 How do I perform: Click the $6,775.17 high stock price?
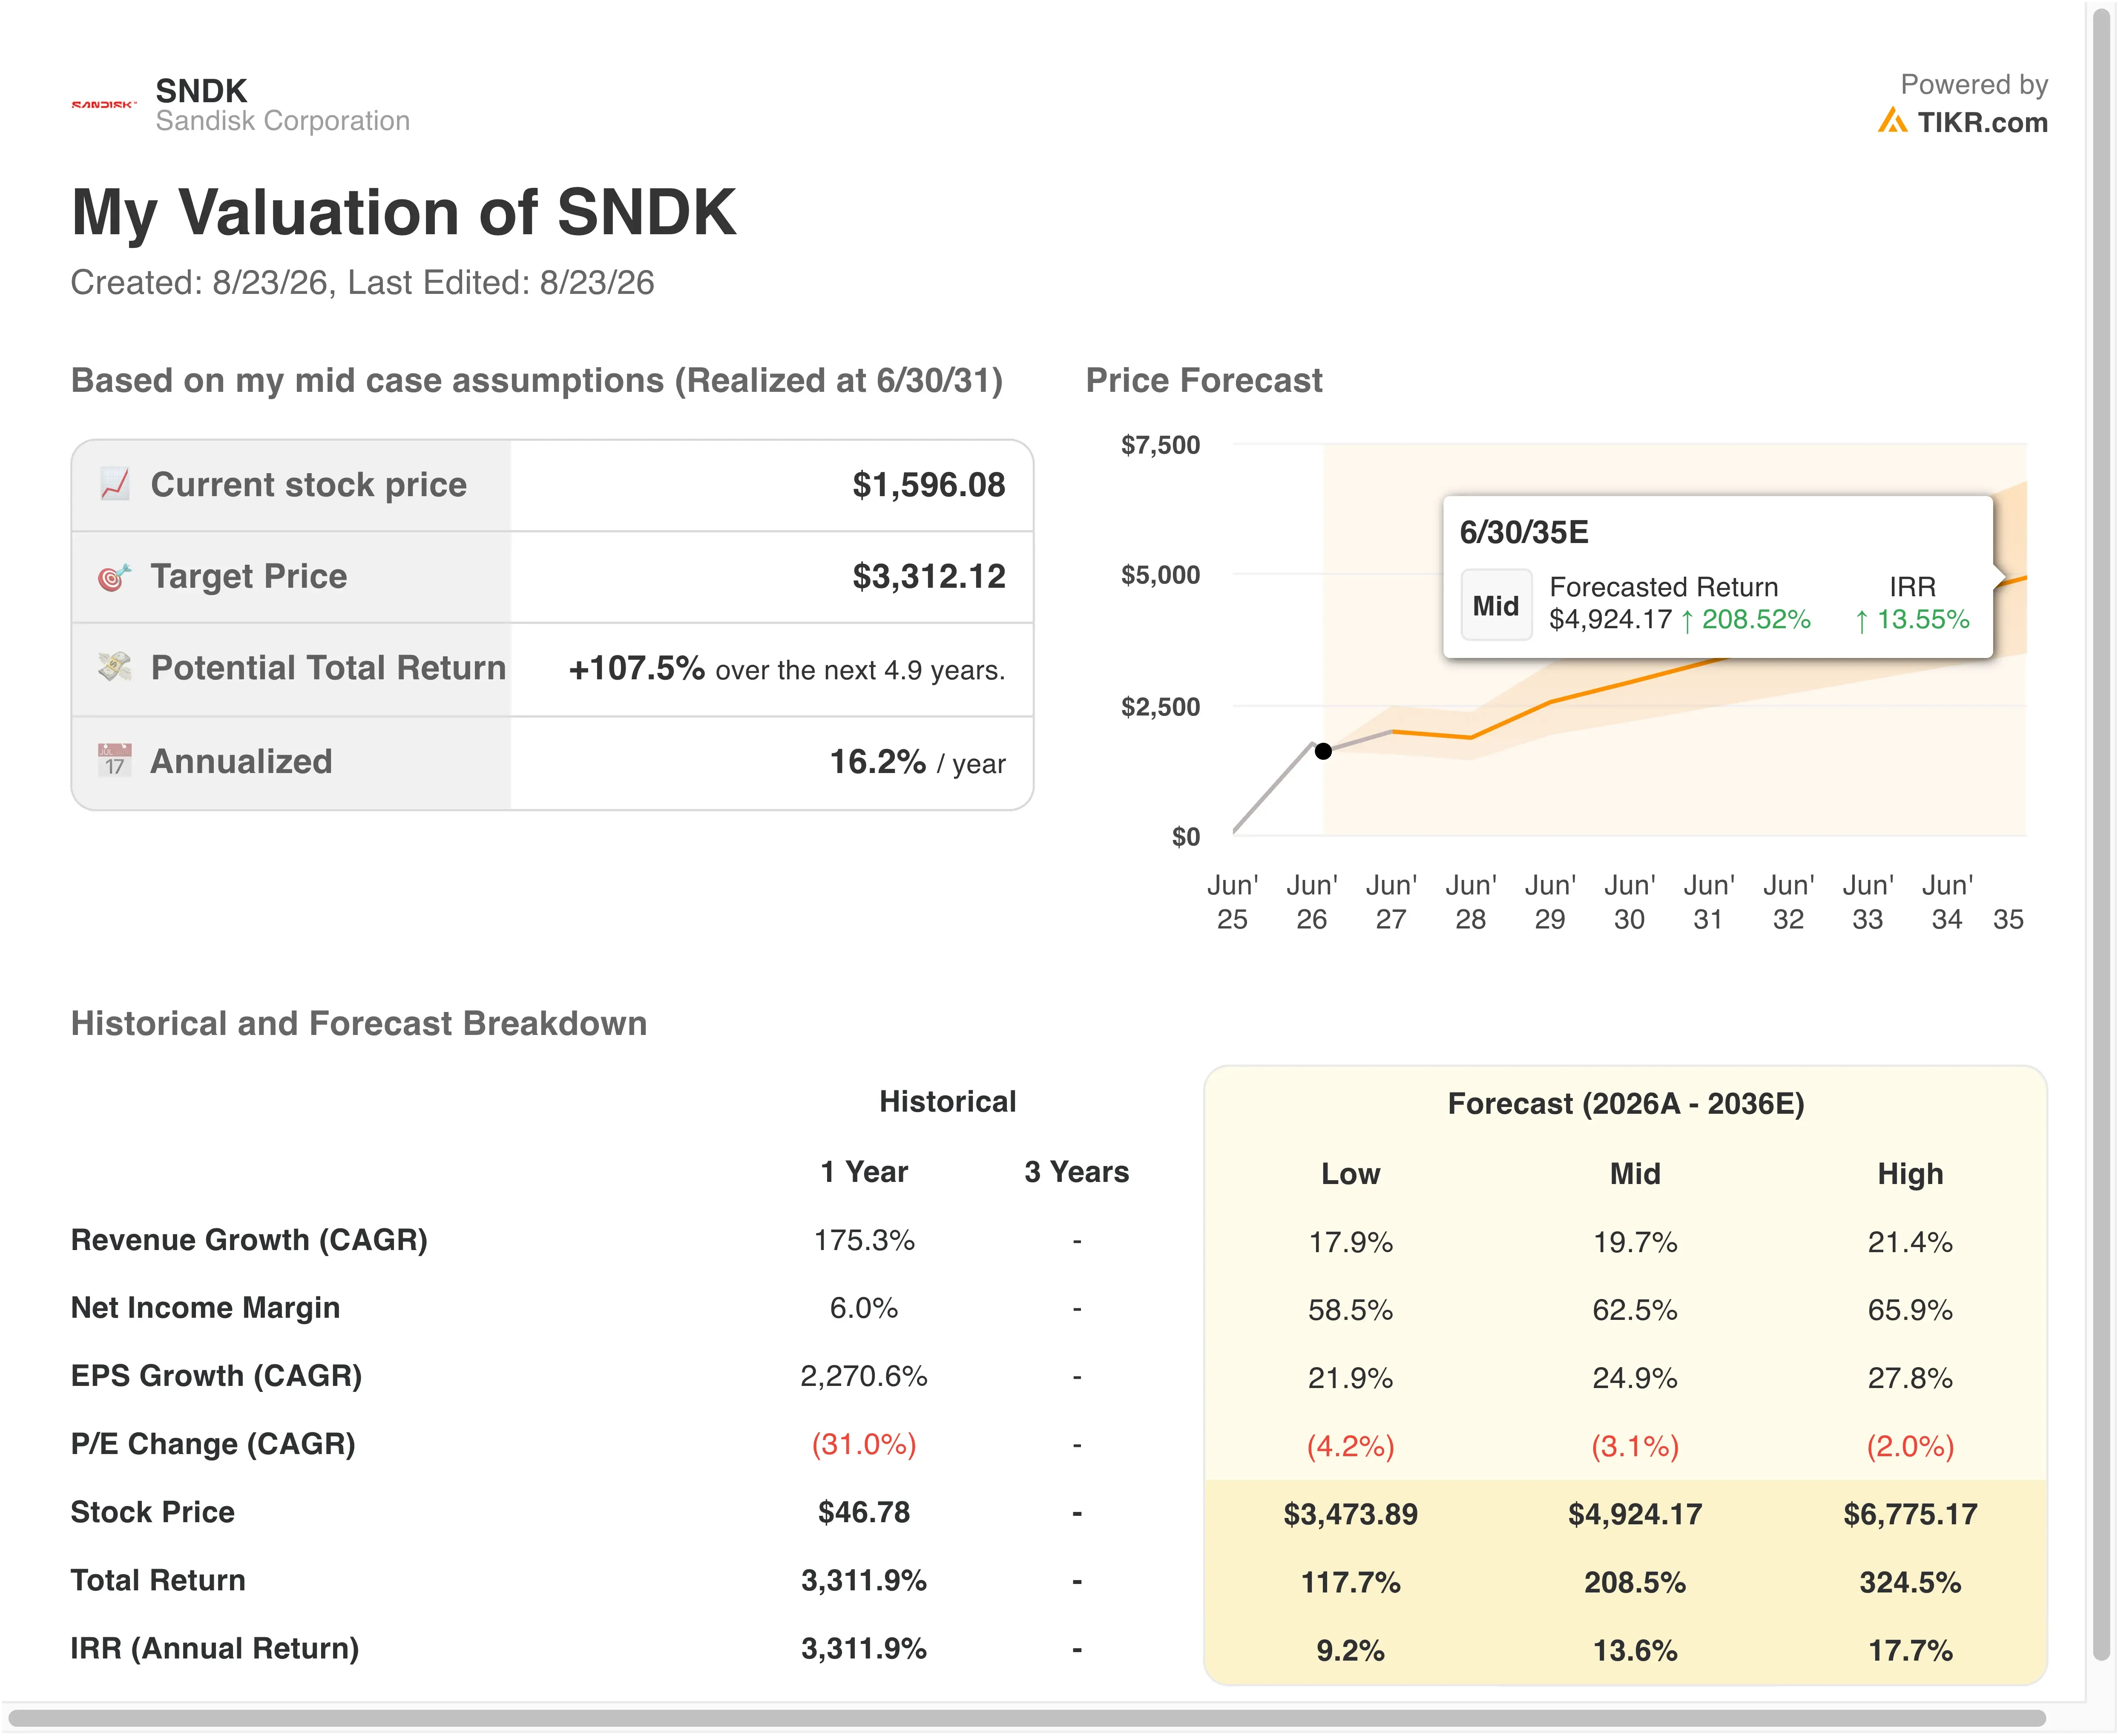(1910, 1515)
